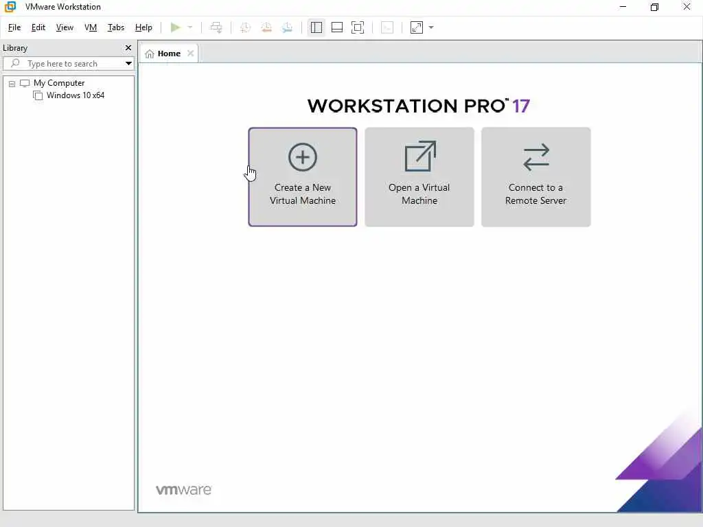
Task: Open the Help menu
Action: (x=143, y=27)
